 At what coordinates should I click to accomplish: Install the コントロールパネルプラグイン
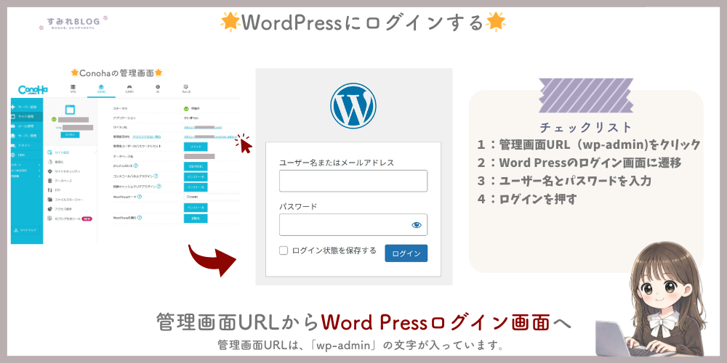[x=196, y=177]
